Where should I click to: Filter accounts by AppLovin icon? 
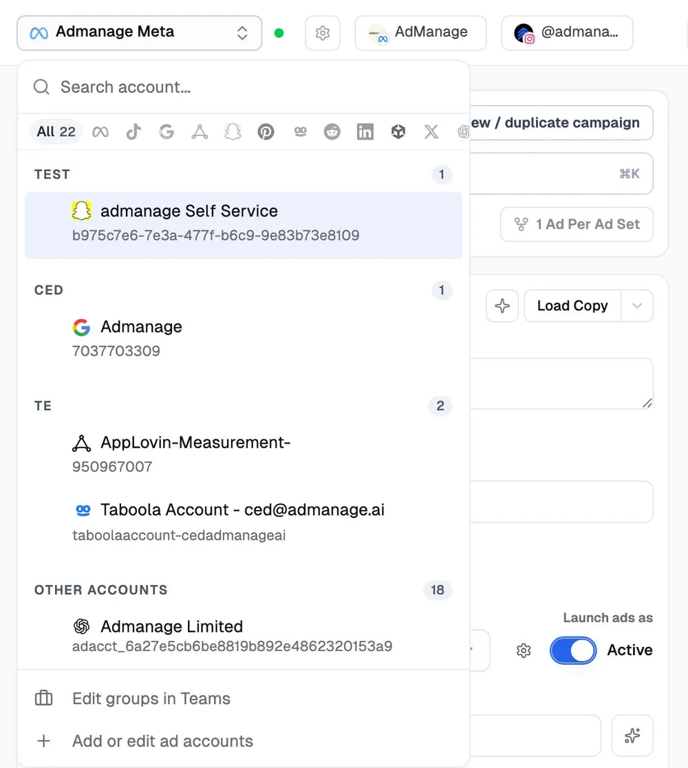click(200, 132)
